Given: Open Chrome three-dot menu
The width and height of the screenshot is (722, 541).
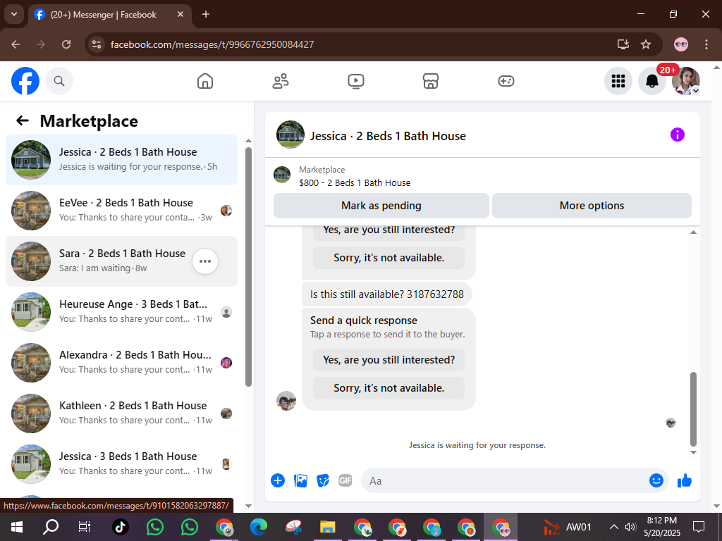Looking at the screenshot, I should pyautogui.click(x=706, y=44).
